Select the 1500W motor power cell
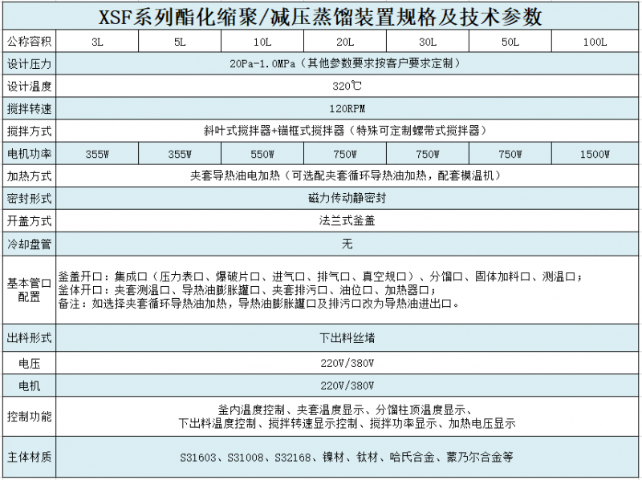Screen dimensions: 642x480 tap(595, 154)
